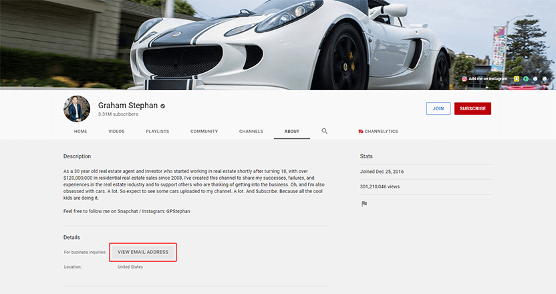Click the 'United States' location value
556x294 pixels.
(130, 267)
